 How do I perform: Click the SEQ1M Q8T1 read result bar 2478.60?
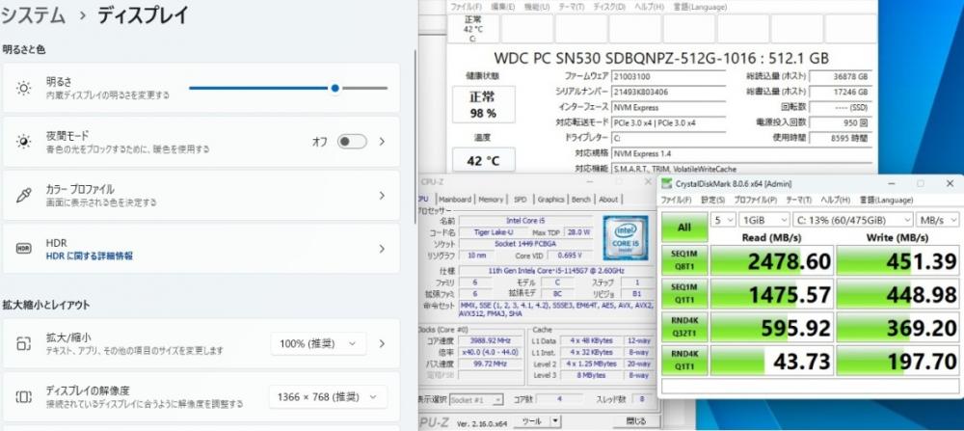pyautogui.click(x=771, y=260)
